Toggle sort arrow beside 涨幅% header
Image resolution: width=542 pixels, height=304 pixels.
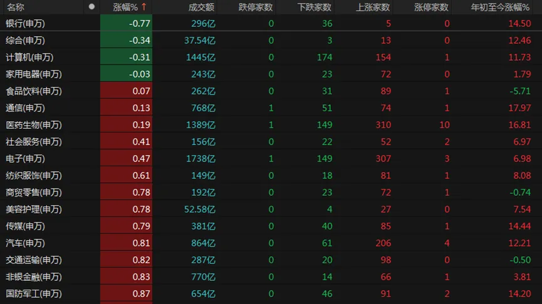click(144, 7)
